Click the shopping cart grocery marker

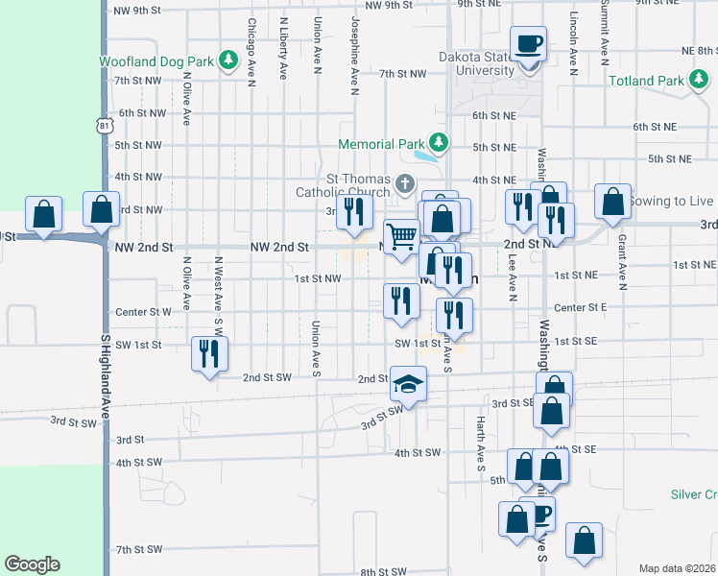[401, 237]
